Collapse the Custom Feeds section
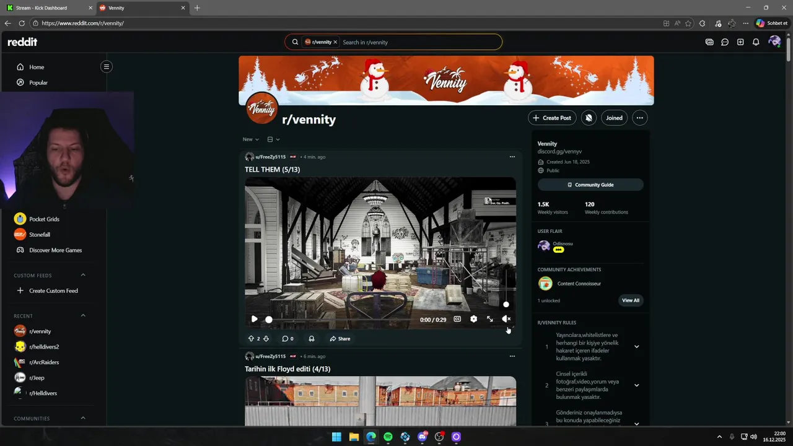793x446 pixels. click(x=83, y=275)
